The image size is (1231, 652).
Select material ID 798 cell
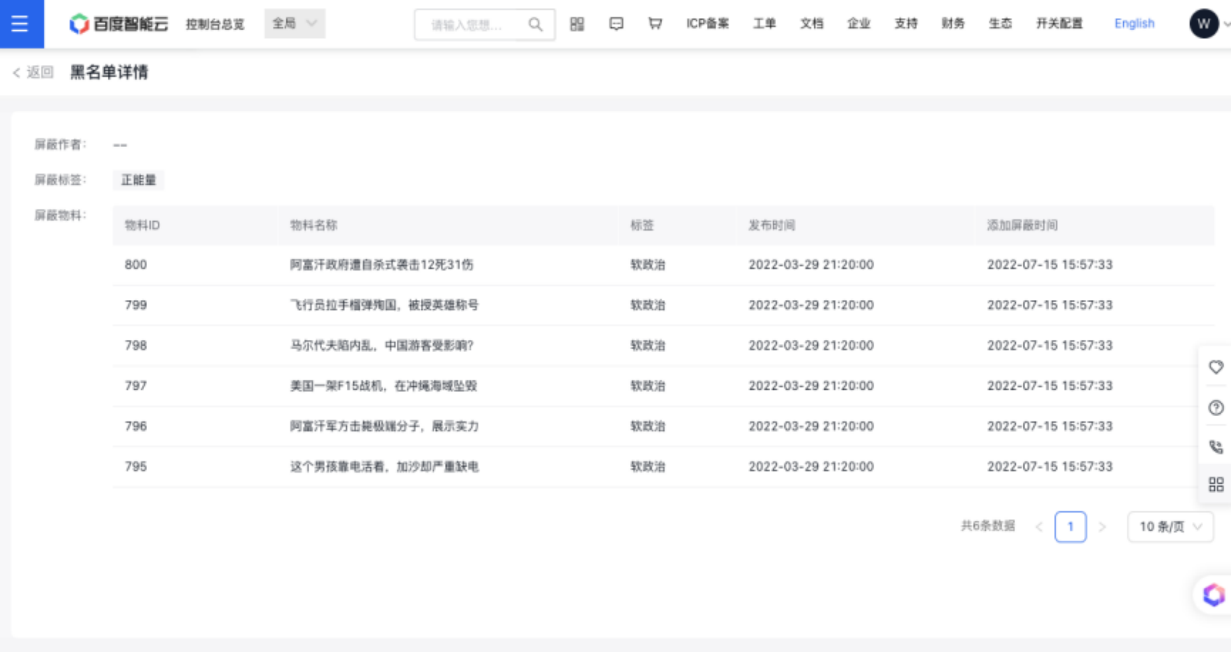point(136,345)
